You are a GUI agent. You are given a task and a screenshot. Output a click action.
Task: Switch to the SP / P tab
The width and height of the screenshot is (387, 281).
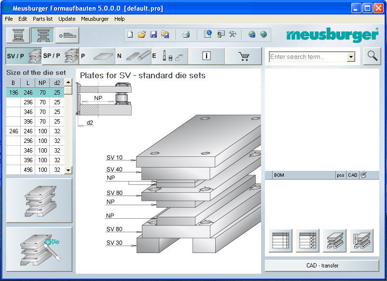coord(60,56)
